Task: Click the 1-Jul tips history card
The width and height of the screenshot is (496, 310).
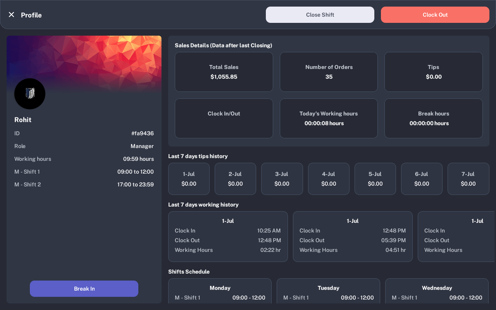Action: pyautogui.click(x=189, y=179)
